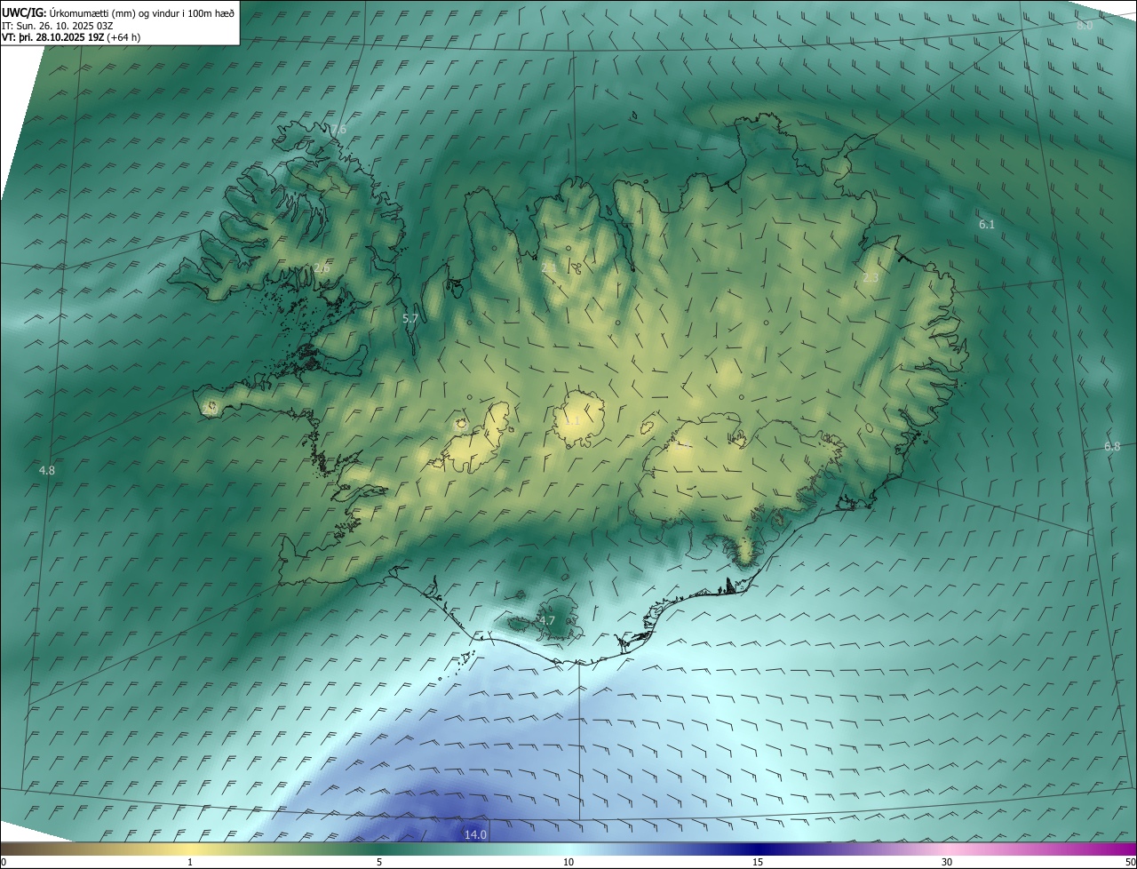Click the 6.8 value label at the east edge
This screenshot has width=1137, height=869.
(x=1111, y=446)
